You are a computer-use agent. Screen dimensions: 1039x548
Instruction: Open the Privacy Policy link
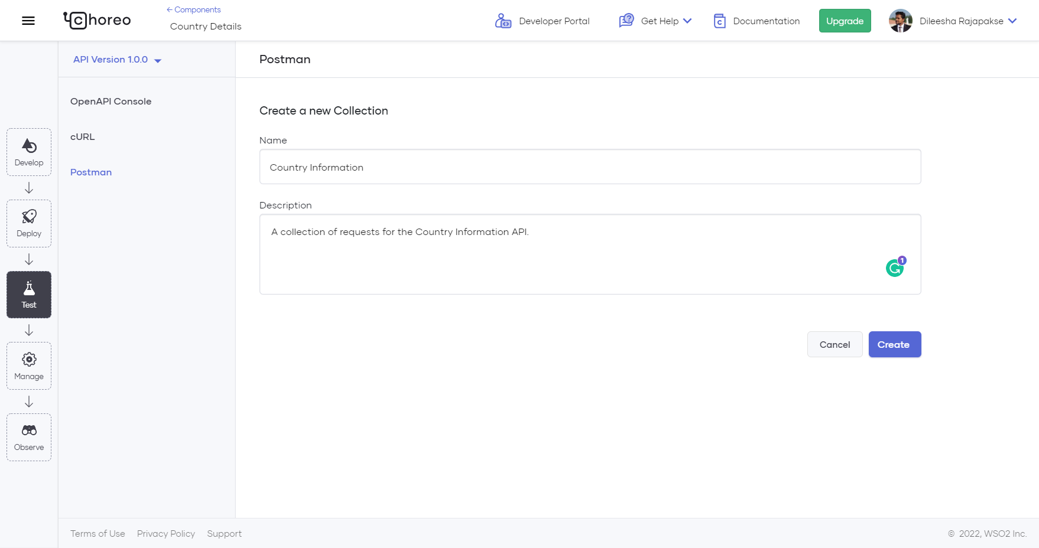pos(166,534)
